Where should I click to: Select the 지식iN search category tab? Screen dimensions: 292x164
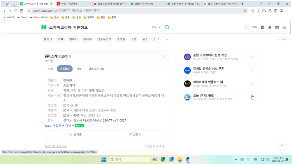87,39
